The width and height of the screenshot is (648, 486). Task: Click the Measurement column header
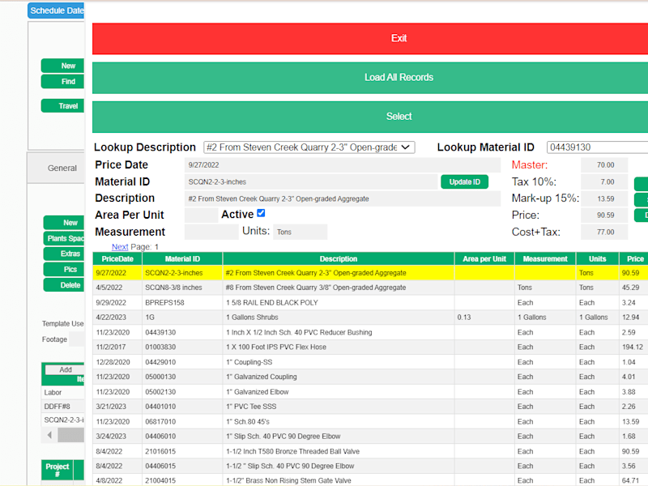(x=545, y=258)
